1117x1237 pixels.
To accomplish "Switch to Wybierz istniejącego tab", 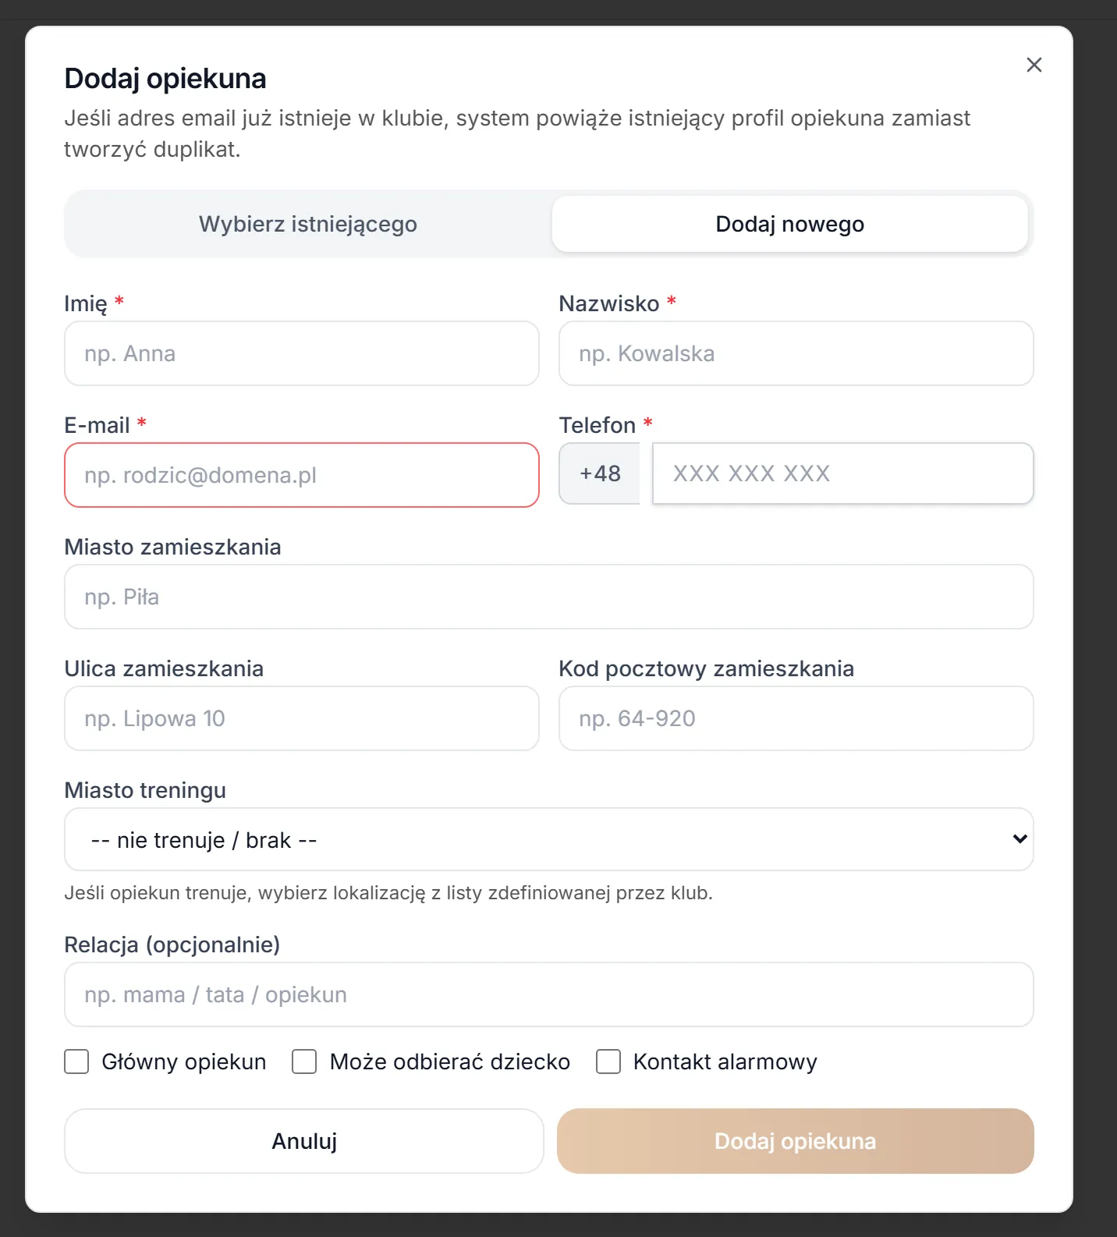I will pos(308,224).
